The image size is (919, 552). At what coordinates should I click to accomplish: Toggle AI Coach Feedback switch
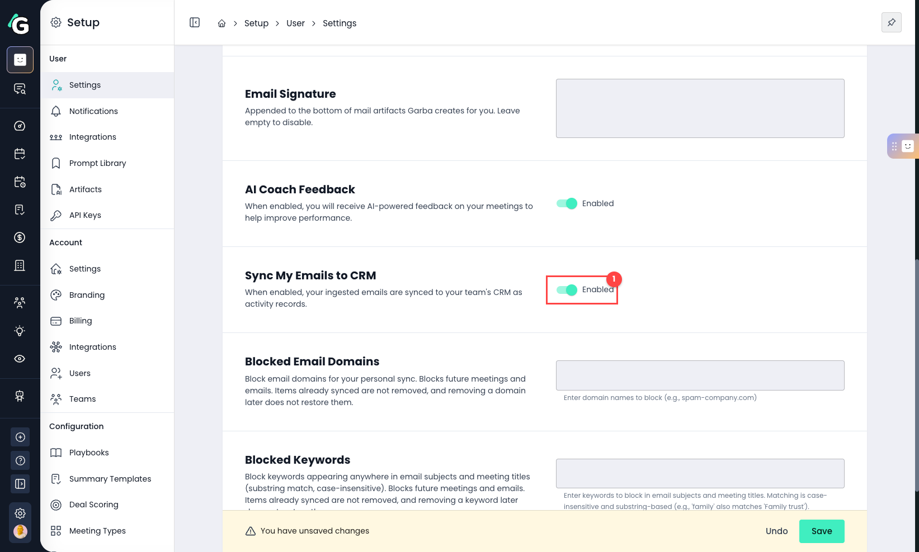567,203
